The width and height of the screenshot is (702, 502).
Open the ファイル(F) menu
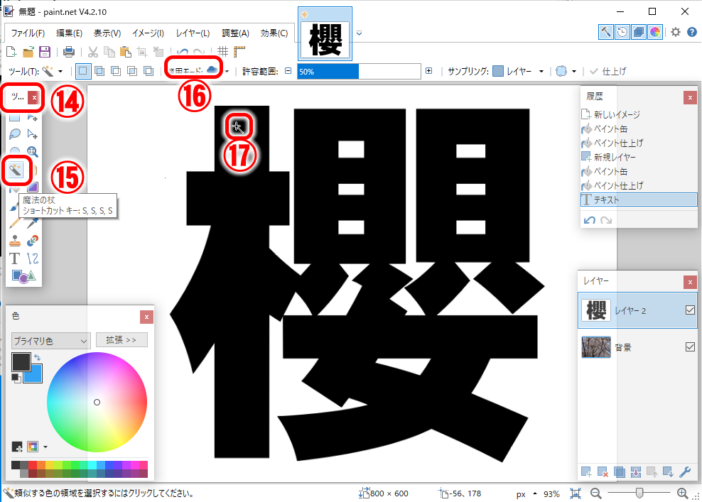tap(28, 33)
